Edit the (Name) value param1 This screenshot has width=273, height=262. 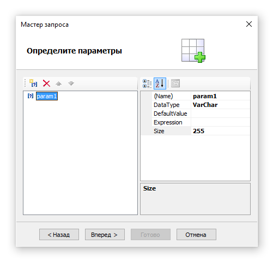coord(220,96)
